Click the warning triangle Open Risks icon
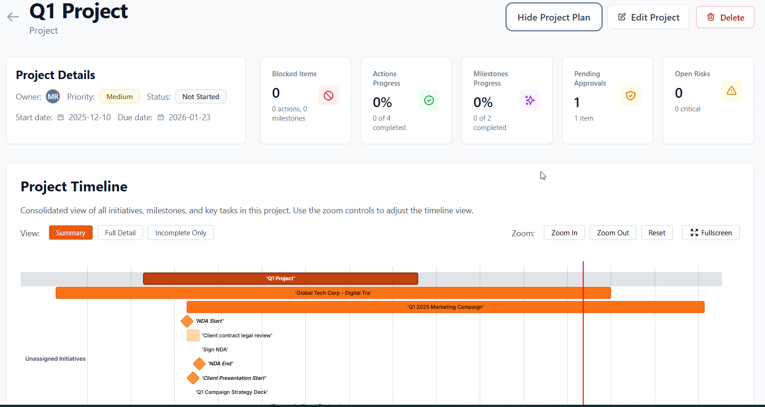 731,91
